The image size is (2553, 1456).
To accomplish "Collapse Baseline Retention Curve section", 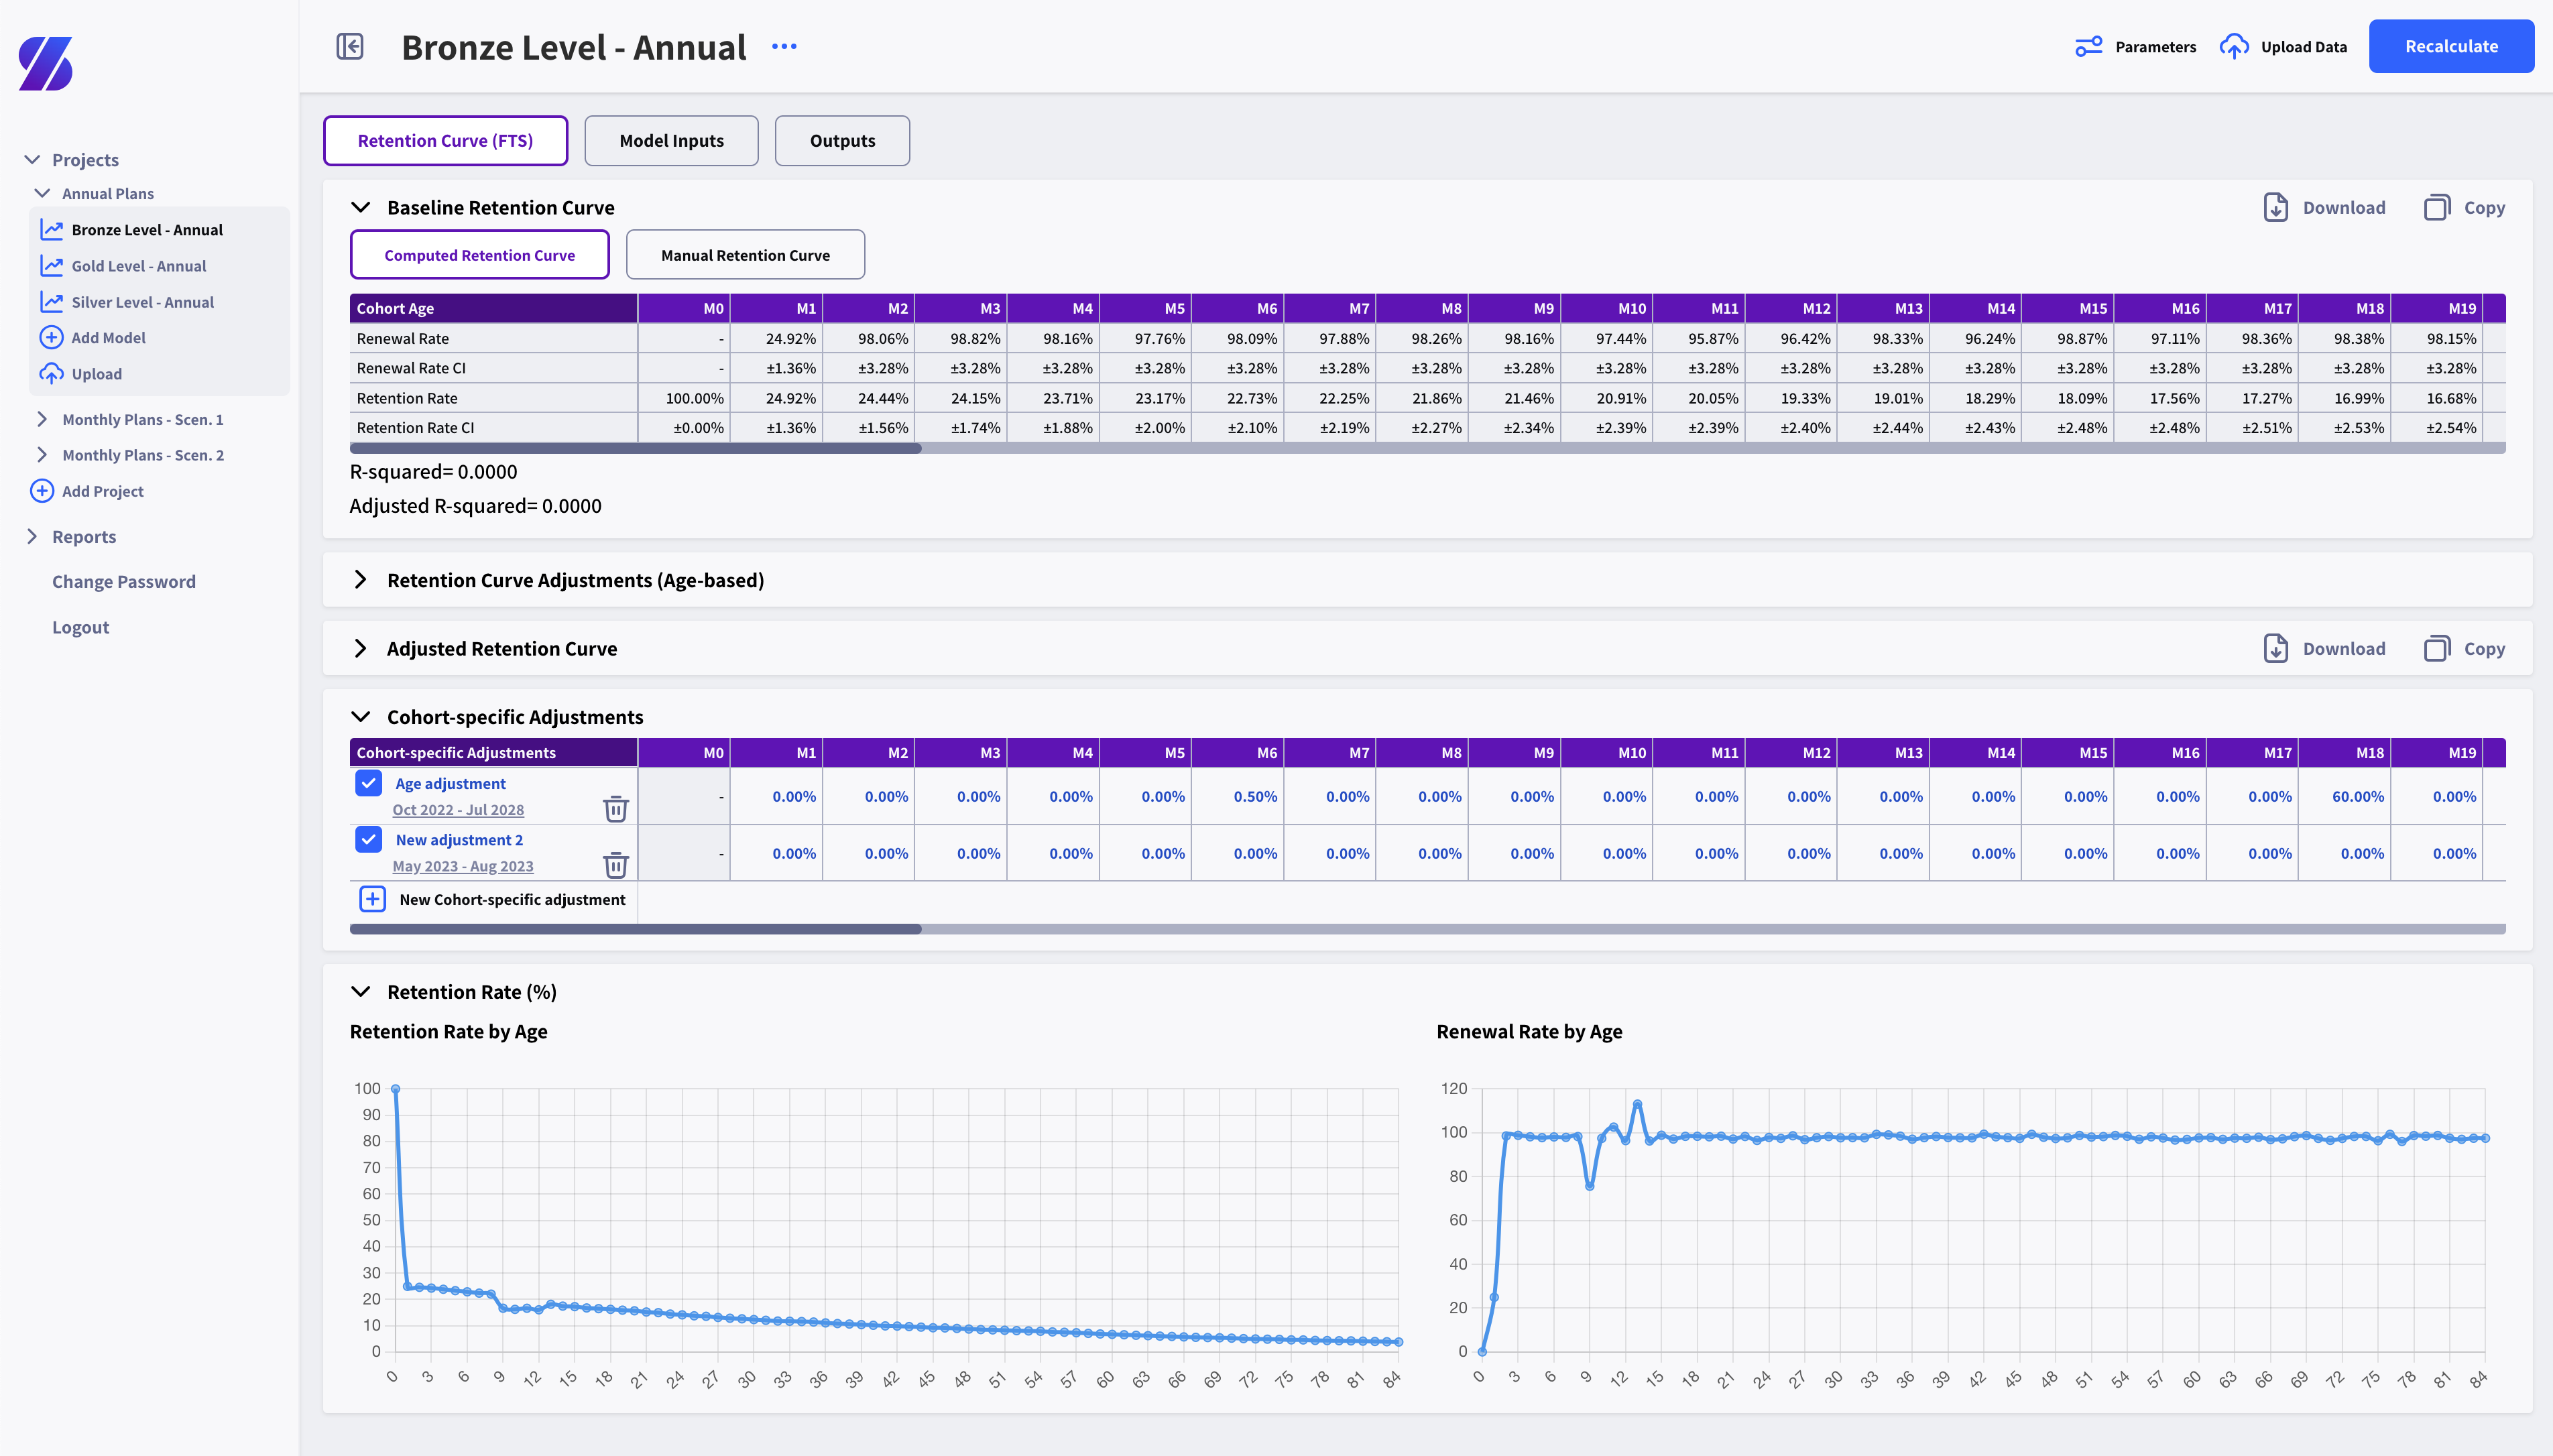I will [x=361, y=207].
